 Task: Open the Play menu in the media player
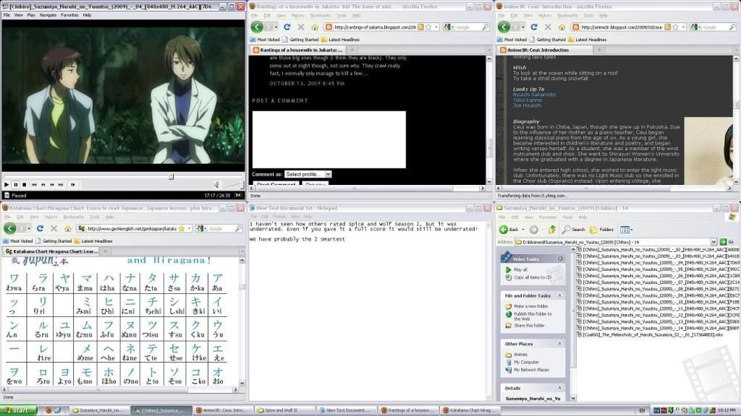click(31, 15)
